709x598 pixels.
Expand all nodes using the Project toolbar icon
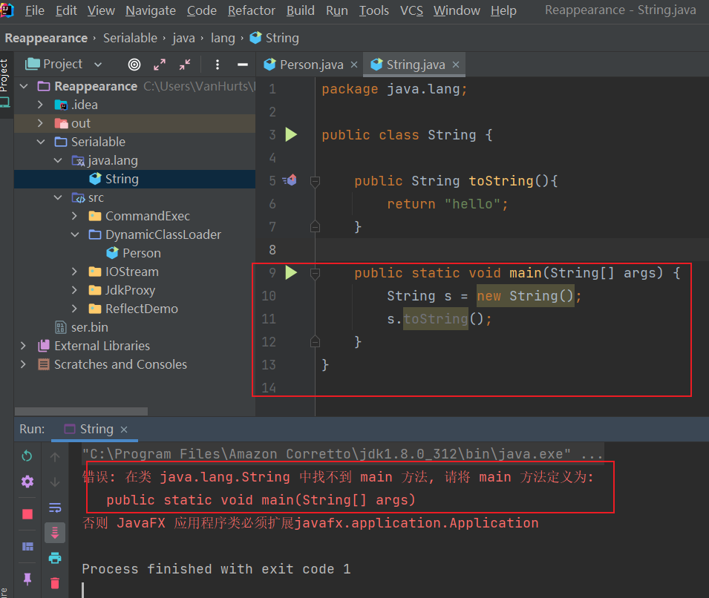pyautogui.click(x=160, y=65)
